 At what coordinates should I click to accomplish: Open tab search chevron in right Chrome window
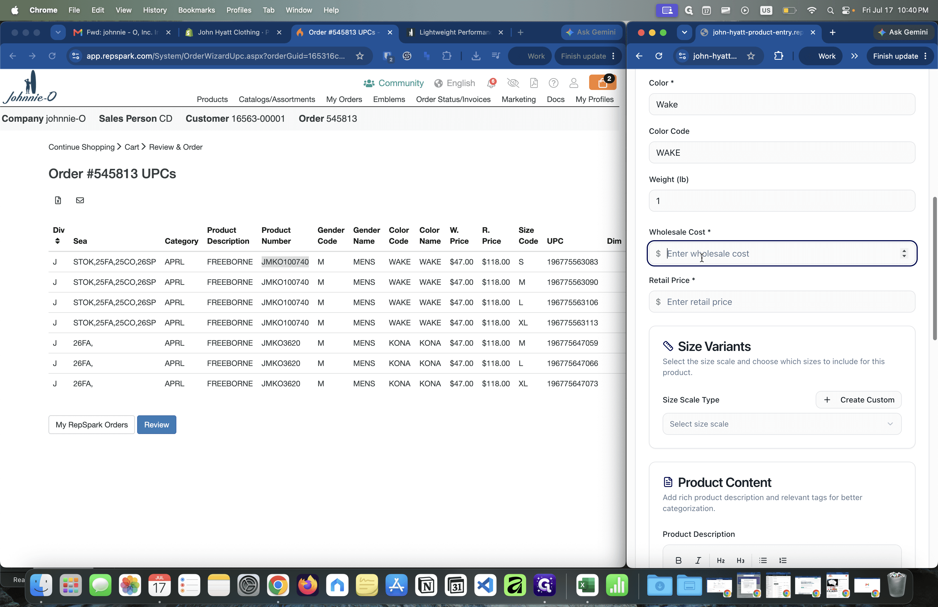coord(685,32)
